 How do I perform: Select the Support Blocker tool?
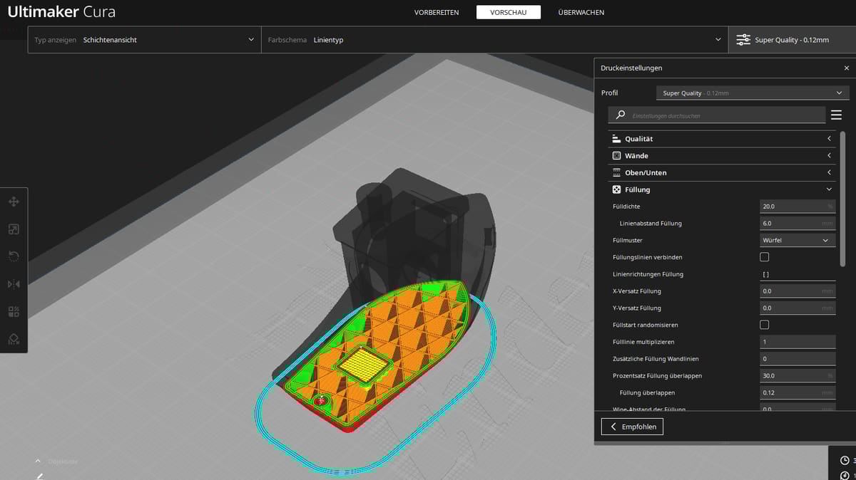click(14, 339)
